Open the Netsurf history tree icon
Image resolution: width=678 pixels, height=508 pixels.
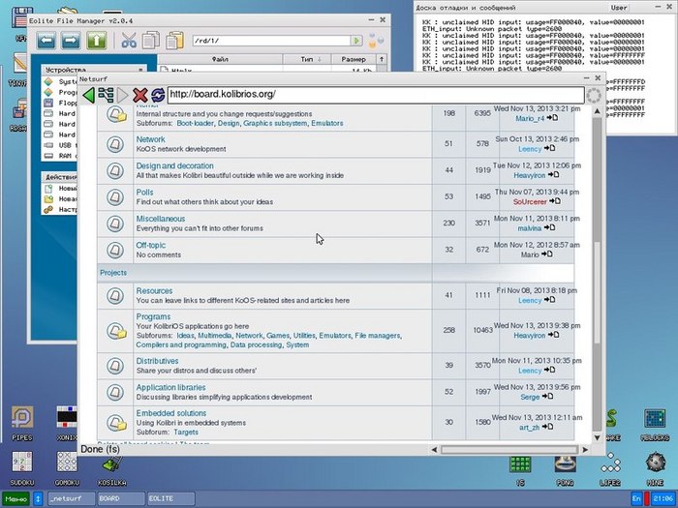coord(107,95)
